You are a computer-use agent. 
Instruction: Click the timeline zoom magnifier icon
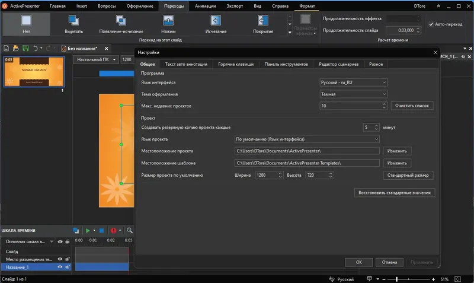tap(130, 231)
